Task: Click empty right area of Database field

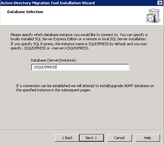Action: pos(93,67)
